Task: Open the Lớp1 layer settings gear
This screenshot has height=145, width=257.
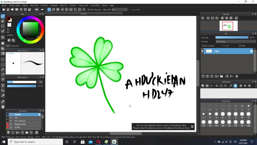Action: click(x=251, y=51)
